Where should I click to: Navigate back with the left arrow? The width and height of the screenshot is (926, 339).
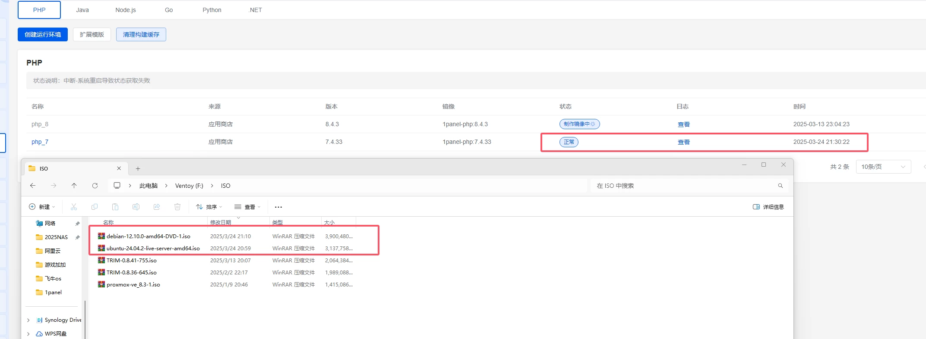point(33,186)
